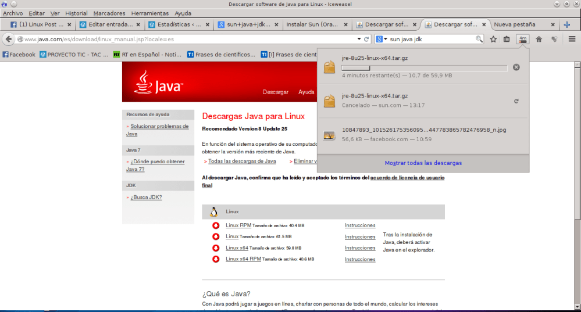Retry the canceled jre-8u25 download
Image resolution: width=581 pixels, height=312 pixels.
[516, 101]
